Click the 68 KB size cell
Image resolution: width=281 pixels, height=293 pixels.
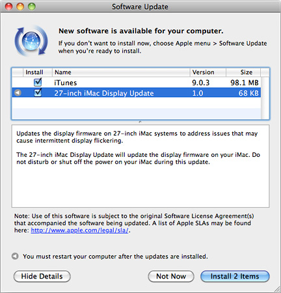point(248,93)
